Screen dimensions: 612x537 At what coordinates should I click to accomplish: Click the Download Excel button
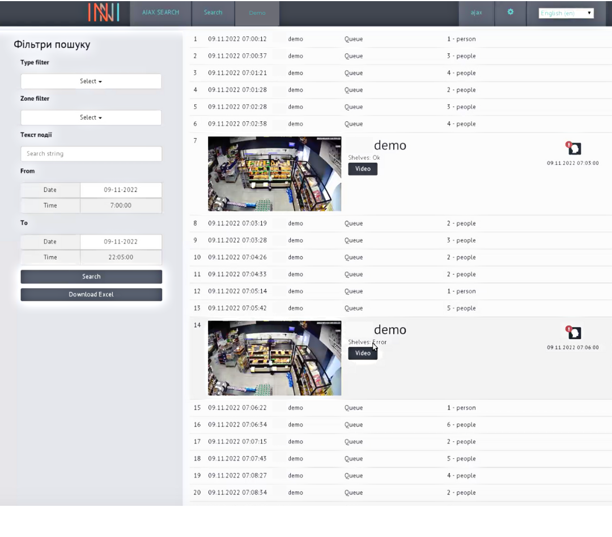(91, 295)
